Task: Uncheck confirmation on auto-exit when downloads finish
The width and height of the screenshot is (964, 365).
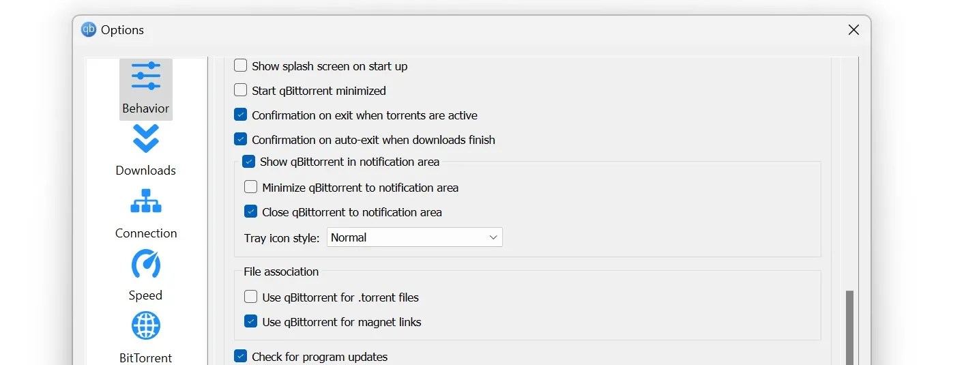Action: point(241,139)
